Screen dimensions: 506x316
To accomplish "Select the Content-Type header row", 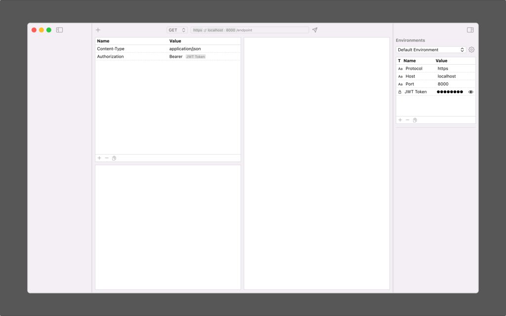I will (x=168, y=49).
